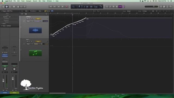Click the duplicate track button
The height and width of the screenshot is (98, 174).
[26, 14]
